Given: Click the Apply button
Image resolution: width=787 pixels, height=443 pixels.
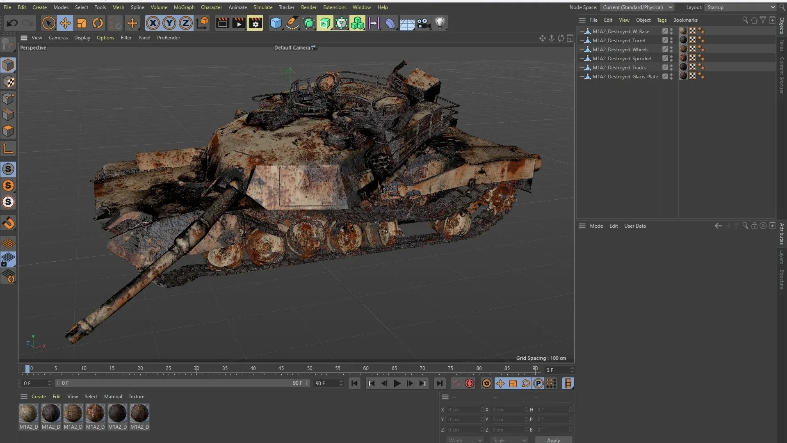Looking at the screenshot, I should (553, 440).
